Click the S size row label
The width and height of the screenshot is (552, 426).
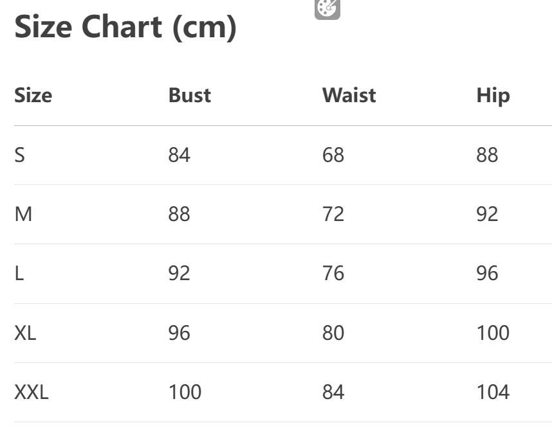click(20, 155)
